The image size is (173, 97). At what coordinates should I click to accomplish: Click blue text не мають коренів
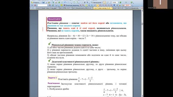pos(70,31)
